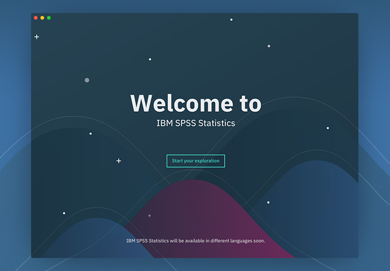Close the window with the red button

pyautogui.click(x=36, y=18)
